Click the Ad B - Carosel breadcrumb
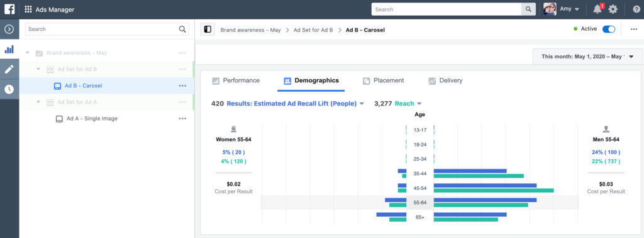This screenshot has height=238, width=644. click(x=365, y=30)
